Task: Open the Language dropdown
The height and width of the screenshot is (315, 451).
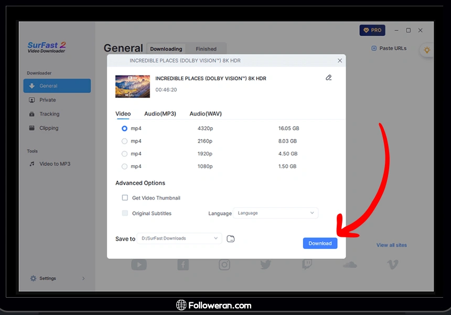Action: tap(275, 213)
